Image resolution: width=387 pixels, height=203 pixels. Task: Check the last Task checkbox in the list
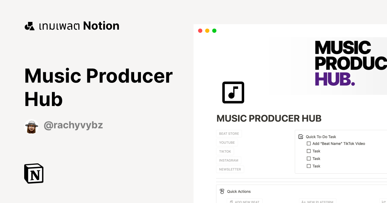click(x=309, y=166)
